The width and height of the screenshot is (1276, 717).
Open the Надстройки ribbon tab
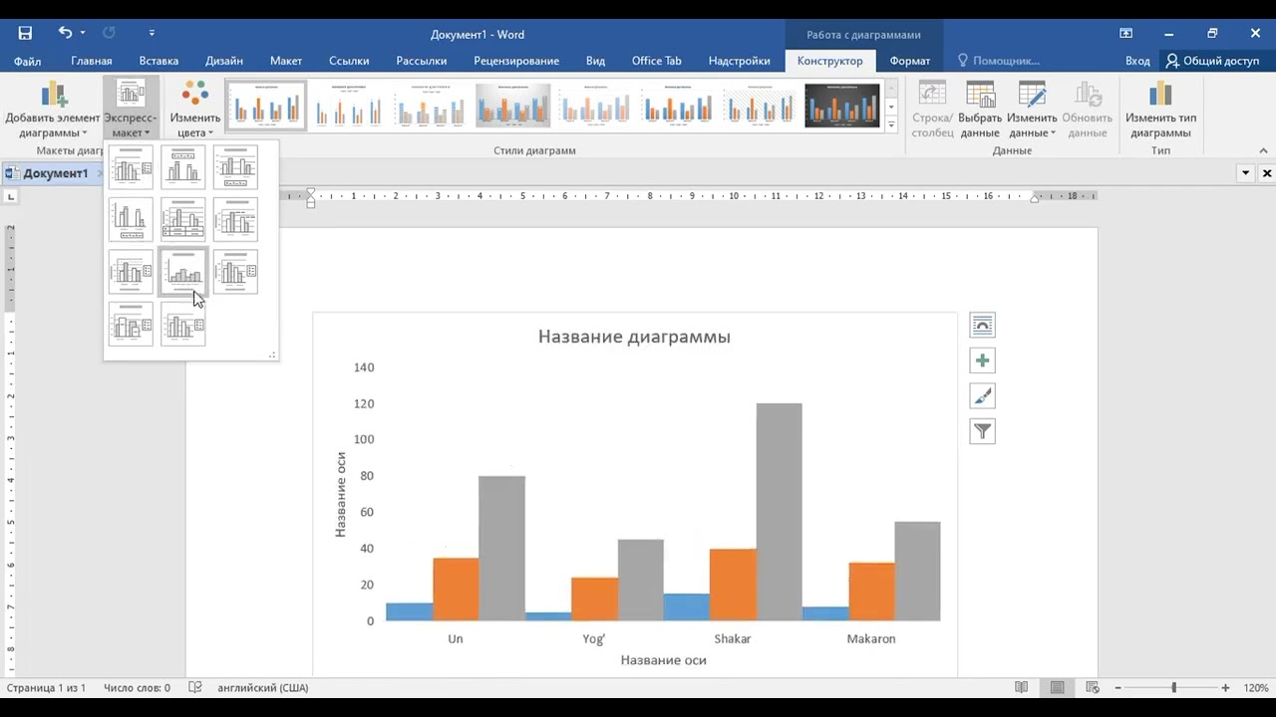tap(739, 61)
